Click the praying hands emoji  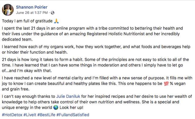pyautogui.click(x=56, y=21)
